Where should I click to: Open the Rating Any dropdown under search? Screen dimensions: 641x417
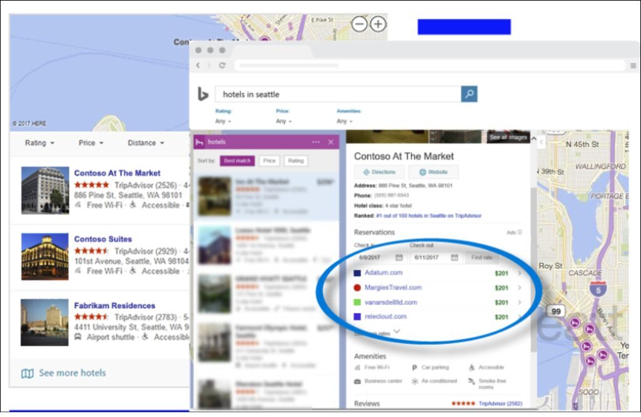(x=223, y=121)
